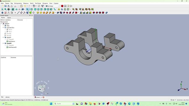
Task: Click the Boolean operation icon
Action: click(x=106, y=13)
